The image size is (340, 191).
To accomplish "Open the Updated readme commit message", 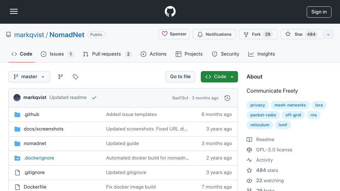I will point(68,98).
